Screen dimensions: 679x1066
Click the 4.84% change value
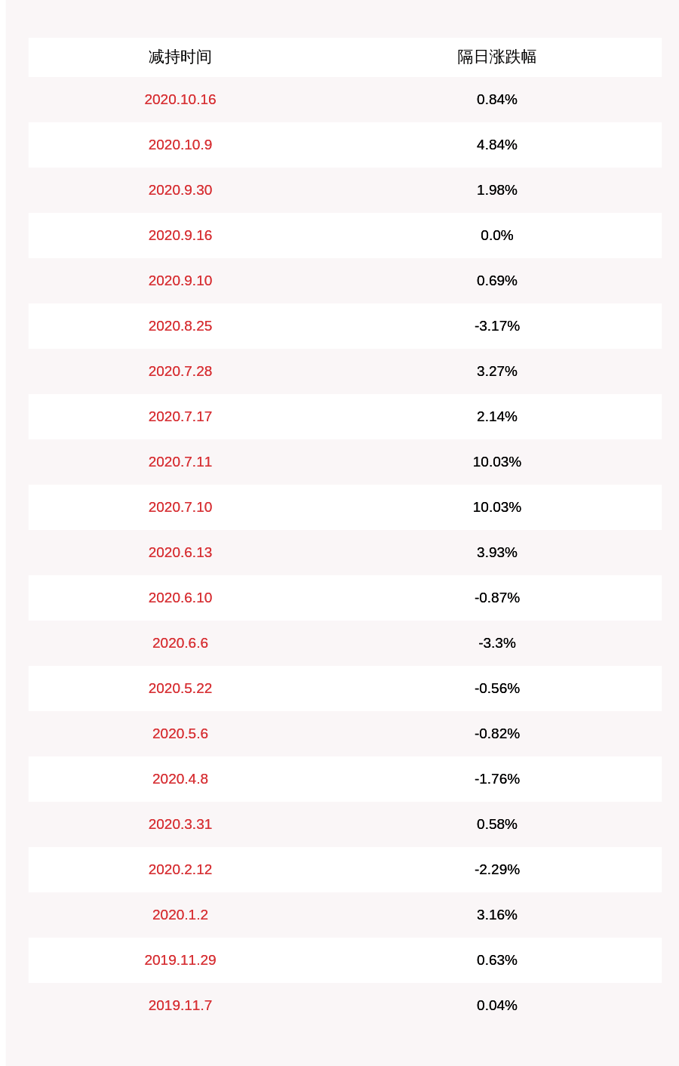[x=496, y=145]
